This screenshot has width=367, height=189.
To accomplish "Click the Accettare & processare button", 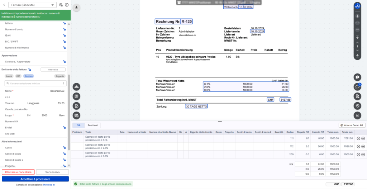I will pyautogui.click(x=35, y=179).
